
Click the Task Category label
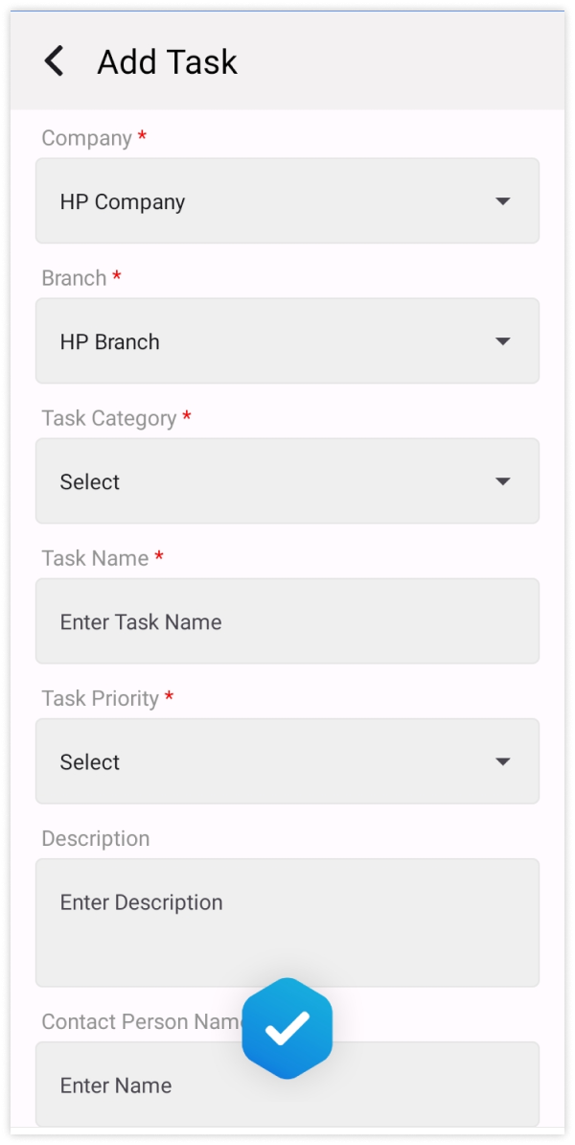(108, 418)
